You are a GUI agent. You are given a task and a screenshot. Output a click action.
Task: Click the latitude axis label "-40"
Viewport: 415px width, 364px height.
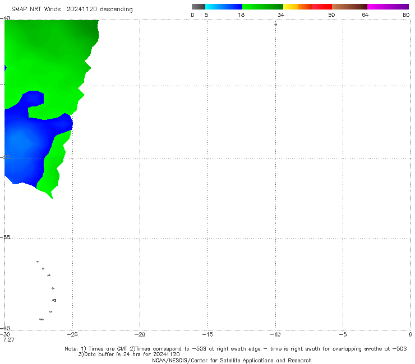5,18
